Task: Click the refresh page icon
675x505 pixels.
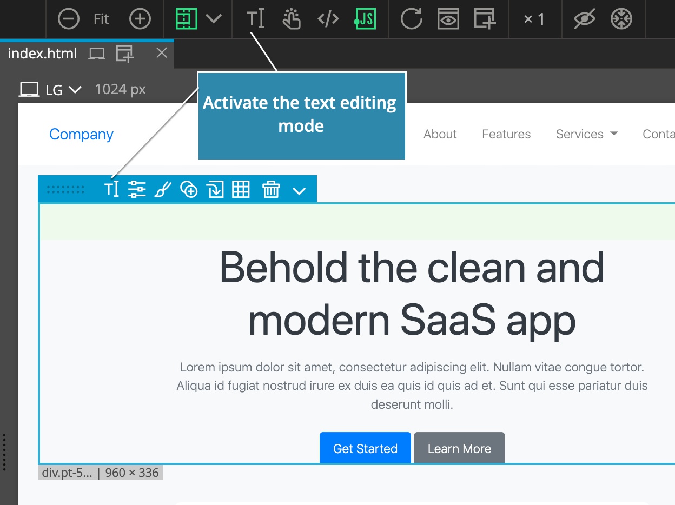Action: [412, 19]
